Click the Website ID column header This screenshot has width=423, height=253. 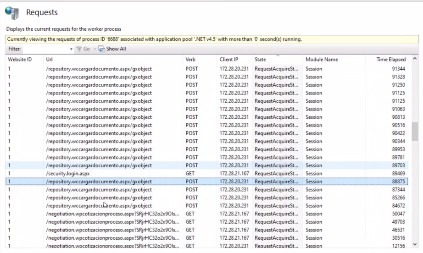[x=19, y=60]
